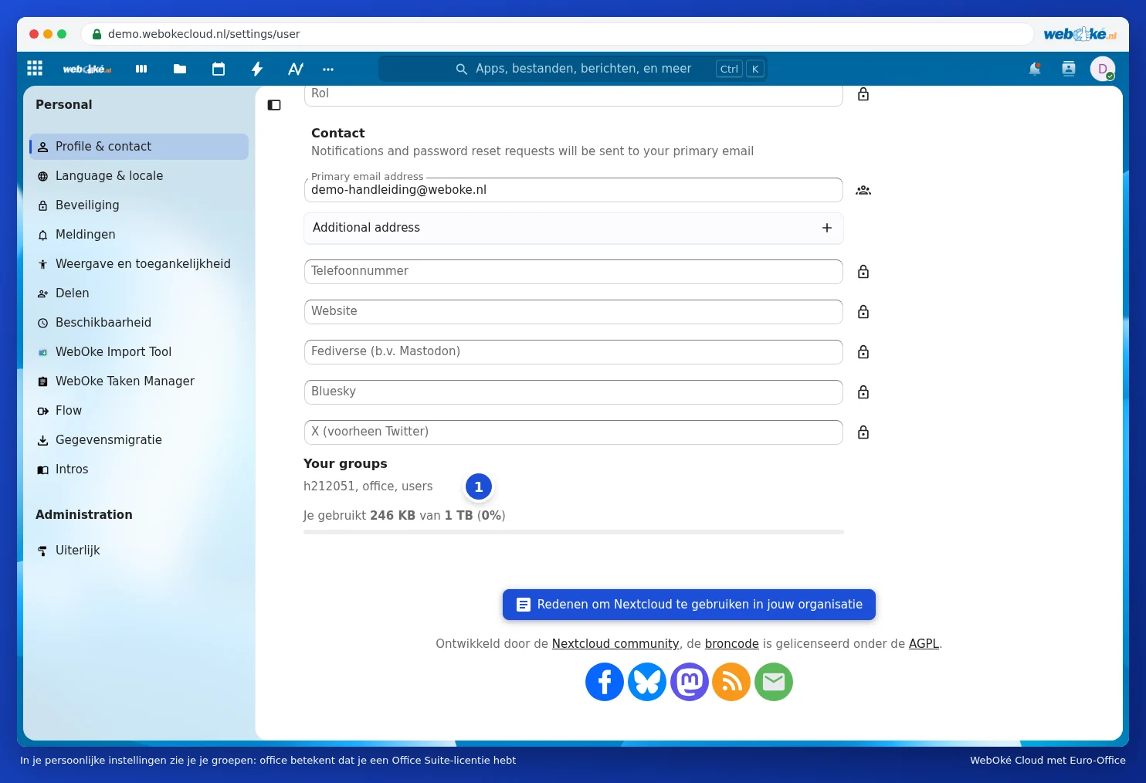The width and height of the screenshot is (1146, 783).
Task: Open the WebOke Import Tool section
Action: pos(139,352)
